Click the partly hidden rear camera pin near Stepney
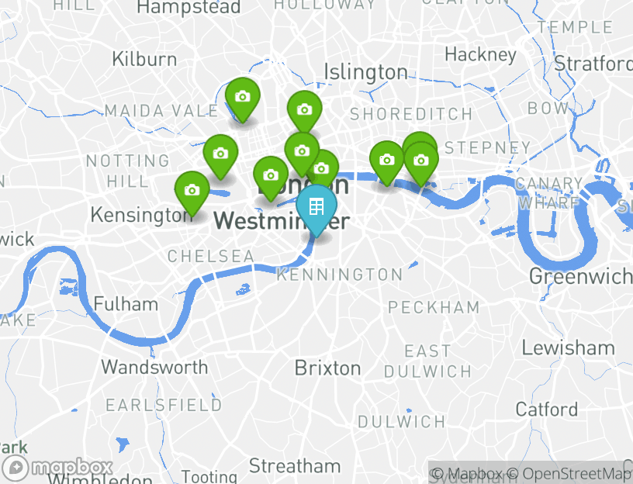Image resolution: width=633 pixels, height=484 pixels. click(x=420, y=138)
